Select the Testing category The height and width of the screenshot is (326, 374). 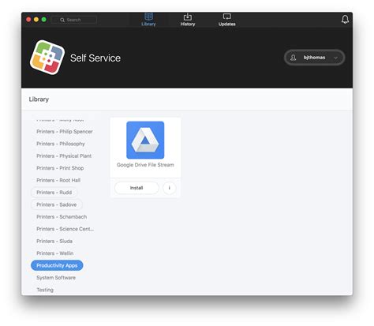click(x=45, y=290)
